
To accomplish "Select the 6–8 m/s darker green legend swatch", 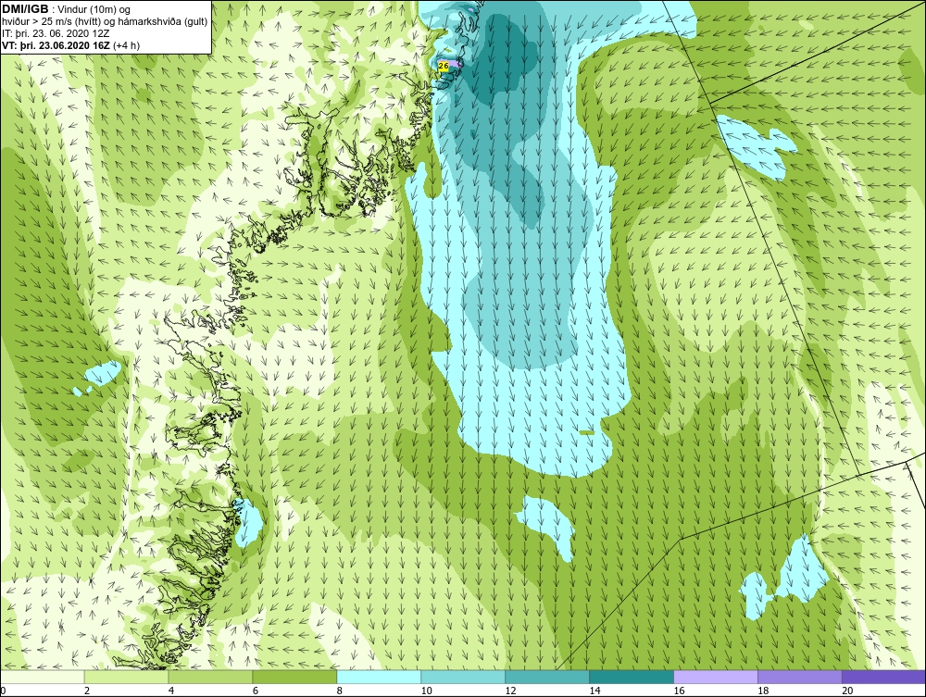I will coord(294,677).
